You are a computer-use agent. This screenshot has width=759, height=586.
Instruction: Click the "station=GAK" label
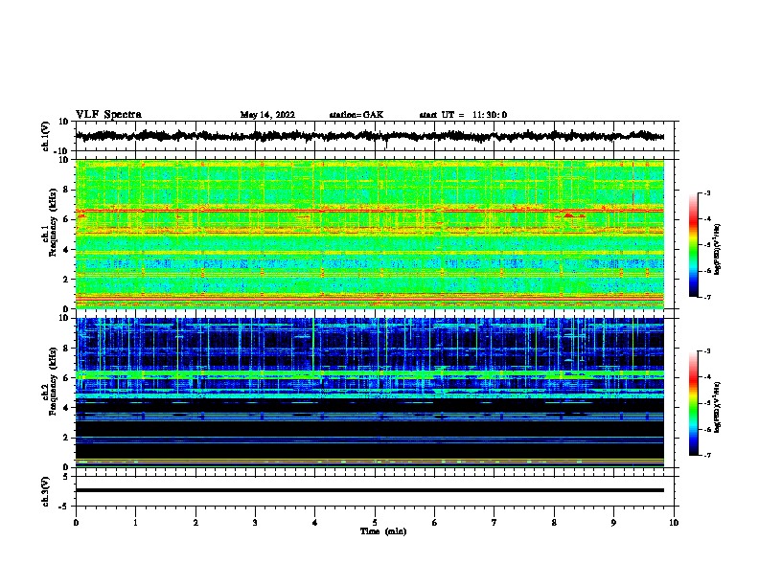coord(356,115)
